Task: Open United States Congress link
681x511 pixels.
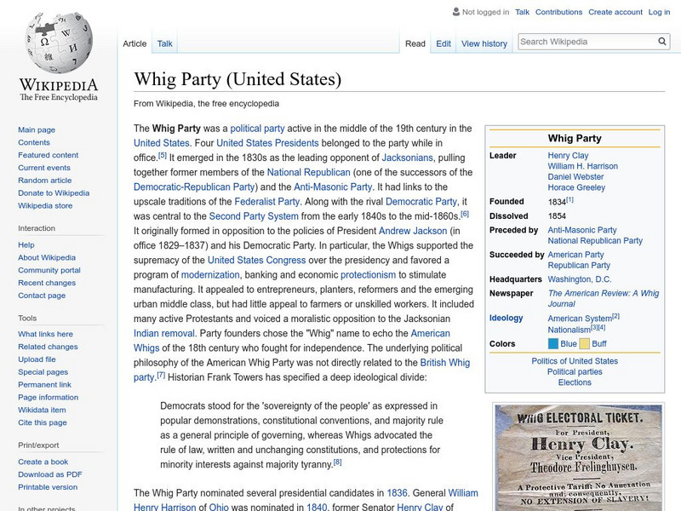Action: click(257, 260)
